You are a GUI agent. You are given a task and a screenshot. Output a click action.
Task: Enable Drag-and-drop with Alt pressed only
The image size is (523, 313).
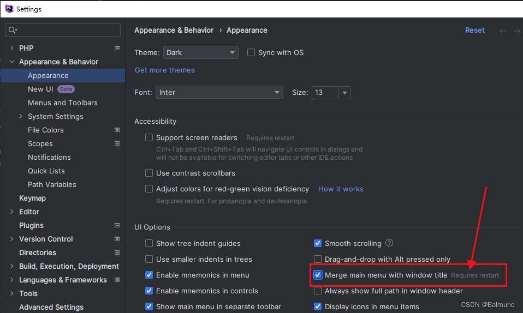point(318,260)
